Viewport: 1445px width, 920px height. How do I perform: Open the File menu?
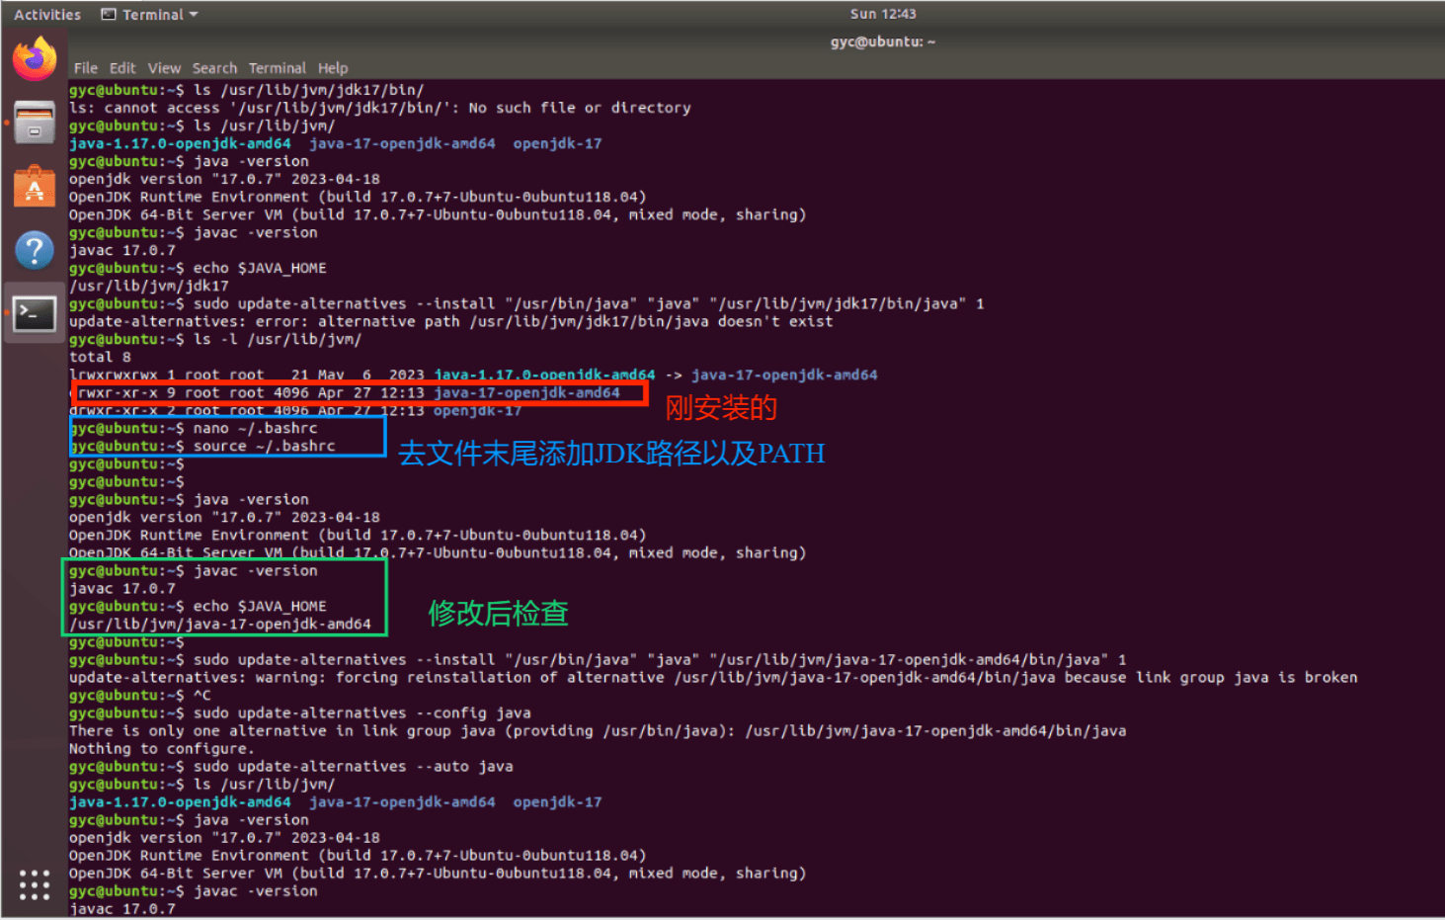(x=85, y=67)
